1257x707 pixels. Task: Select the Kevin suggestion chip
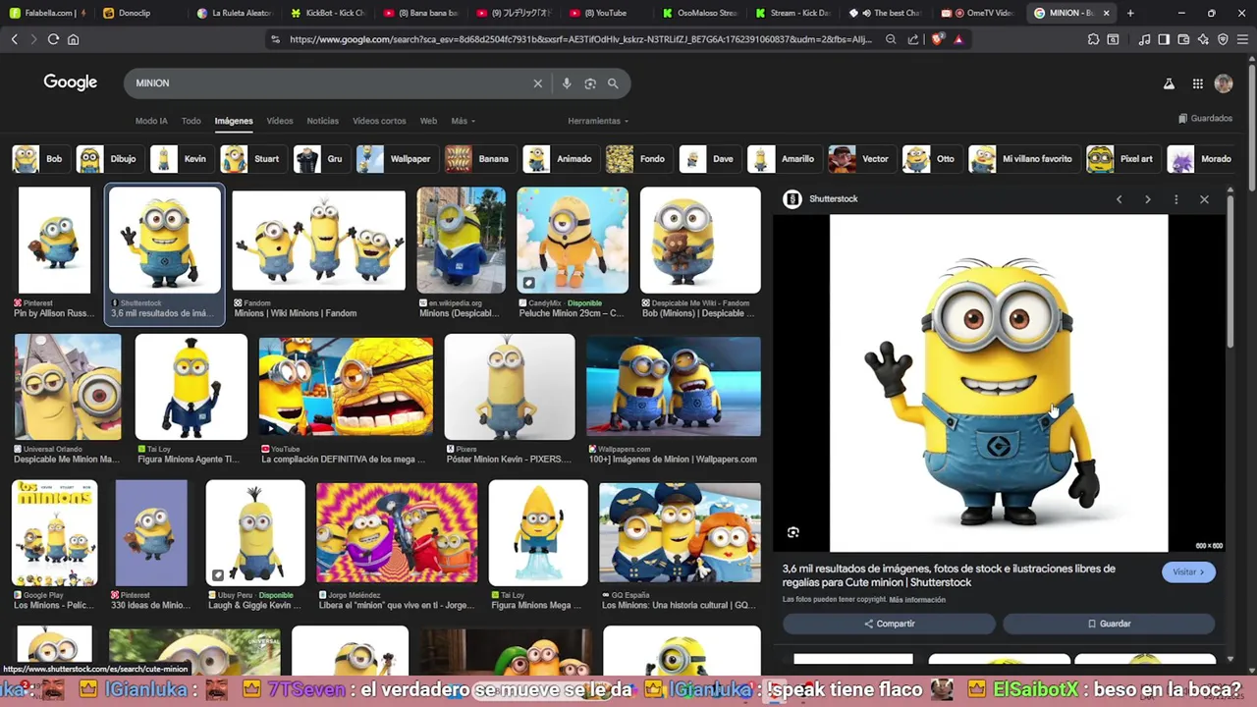181,159
